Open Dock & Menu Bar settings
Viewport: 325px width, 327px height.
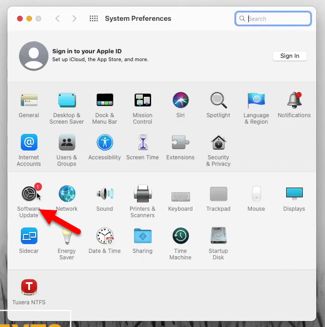(105, 100)
